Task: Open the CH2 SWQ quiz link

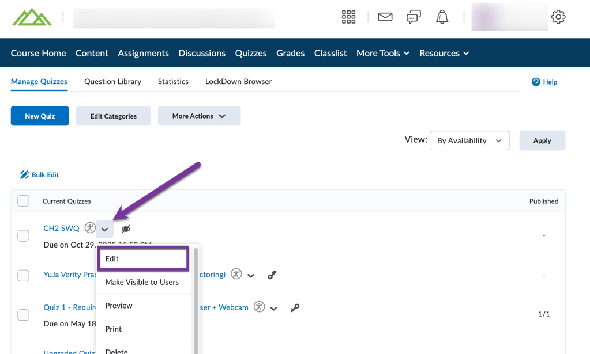Action: coord(61,228)
